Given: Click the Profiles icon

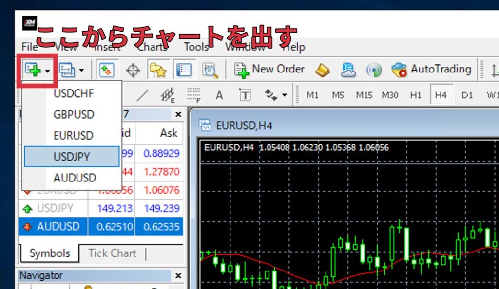Looking at the screenshot, I should pyautogui.click(x=67, y=70).
